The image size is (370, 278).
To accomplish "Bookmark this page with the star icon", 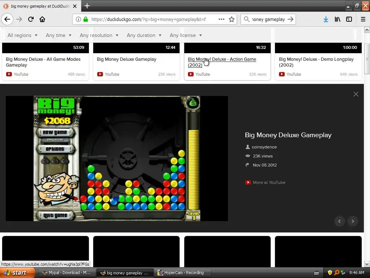I will [x=232, y=19].
